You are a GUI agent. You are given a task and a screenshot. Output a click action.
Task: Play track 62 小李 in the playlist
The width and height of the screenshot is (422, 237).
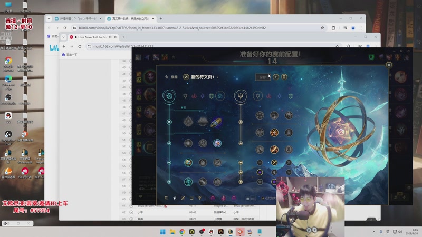(x=131, y=212)
